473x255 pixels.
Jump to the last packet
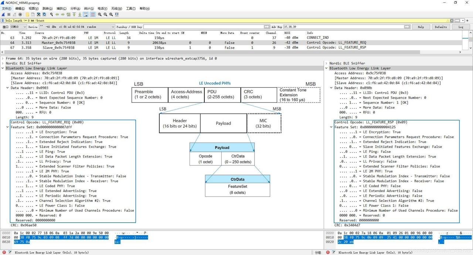[79, 14]
